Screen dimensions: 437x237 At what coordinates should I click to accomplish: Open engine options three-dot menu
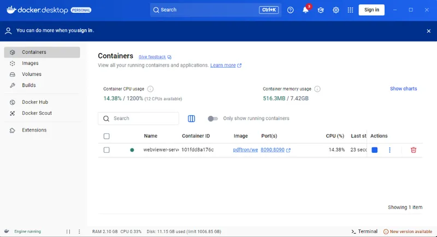click(x=79, y=232)
